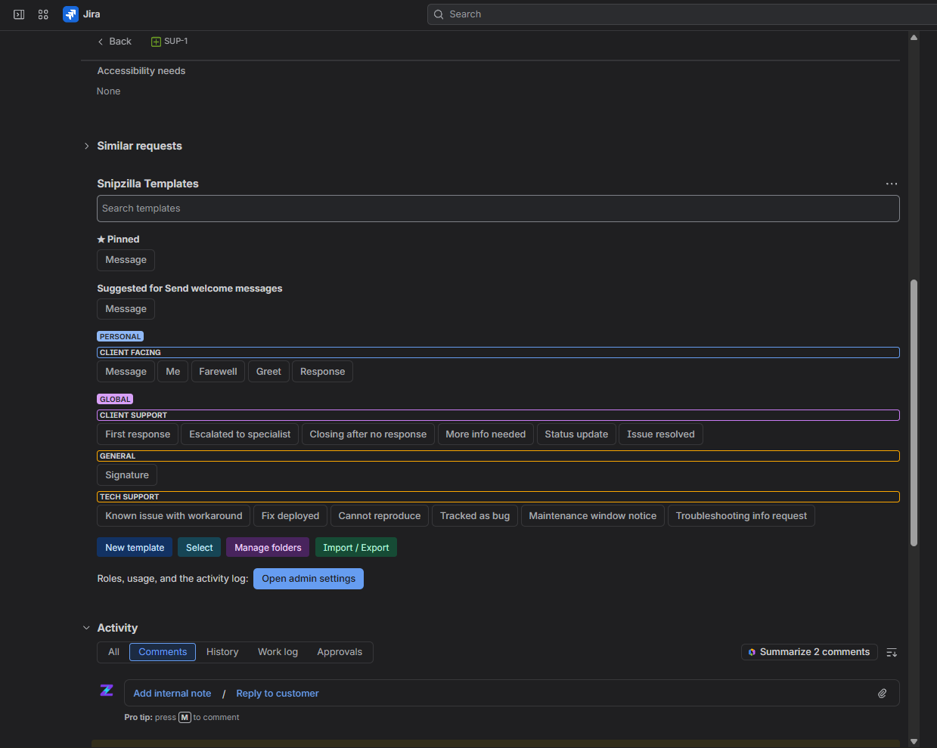This screenshot has height=748, width=937.
Task: Click the PERSONAL scope label
Action: pyautogui.click(x=120, y=336)
